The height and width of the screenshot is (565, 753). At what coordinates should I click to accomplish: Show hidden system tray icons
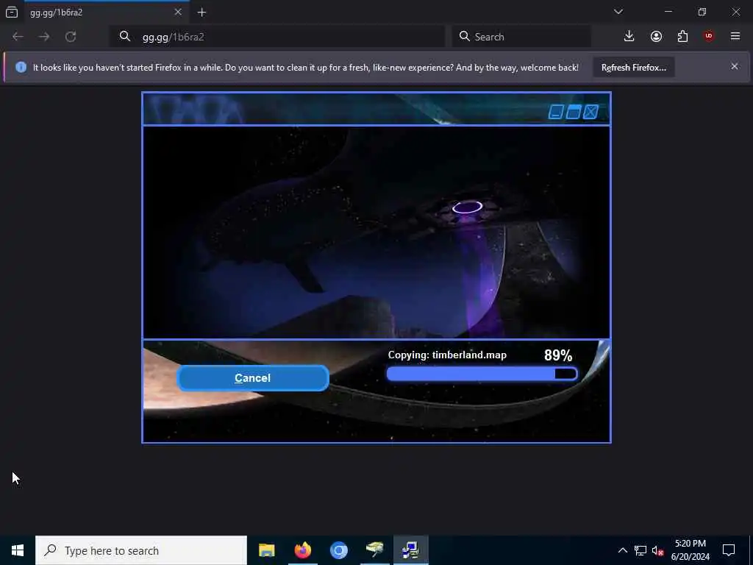click(622, 550)
